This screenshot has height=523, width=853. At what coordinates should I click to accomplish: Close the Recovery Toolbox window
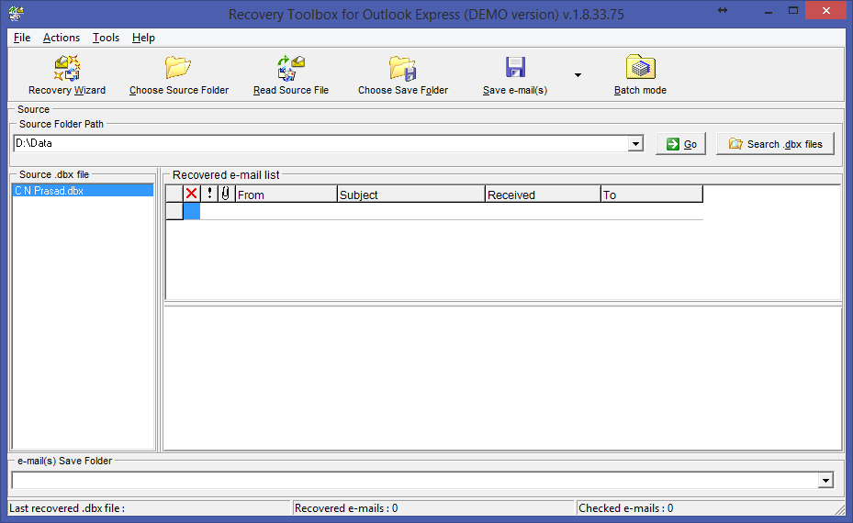tap(826, 11)
